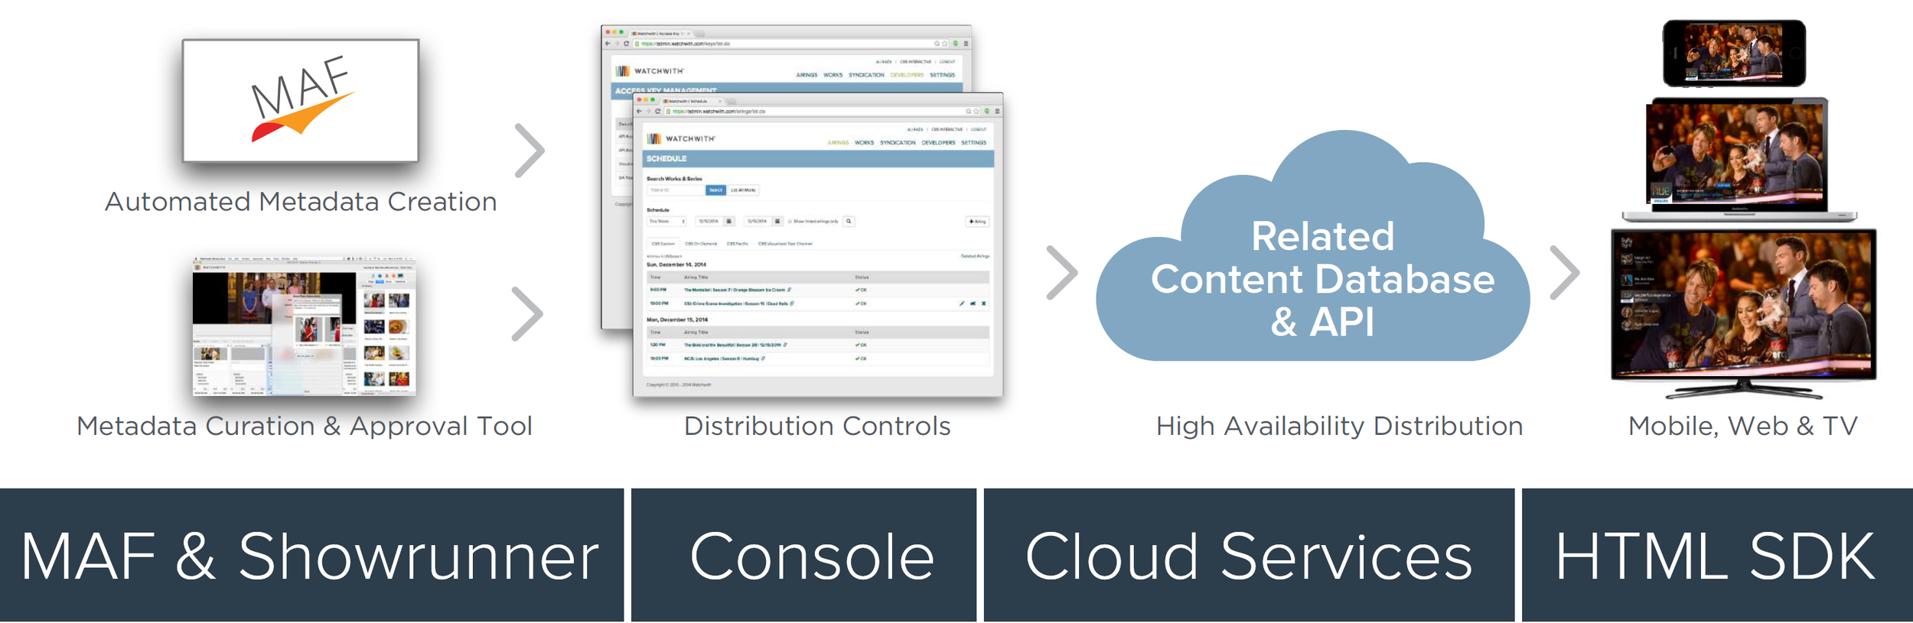Click Title or ID search input field
Screen dimensions: 1913x623
click(676, 190)
